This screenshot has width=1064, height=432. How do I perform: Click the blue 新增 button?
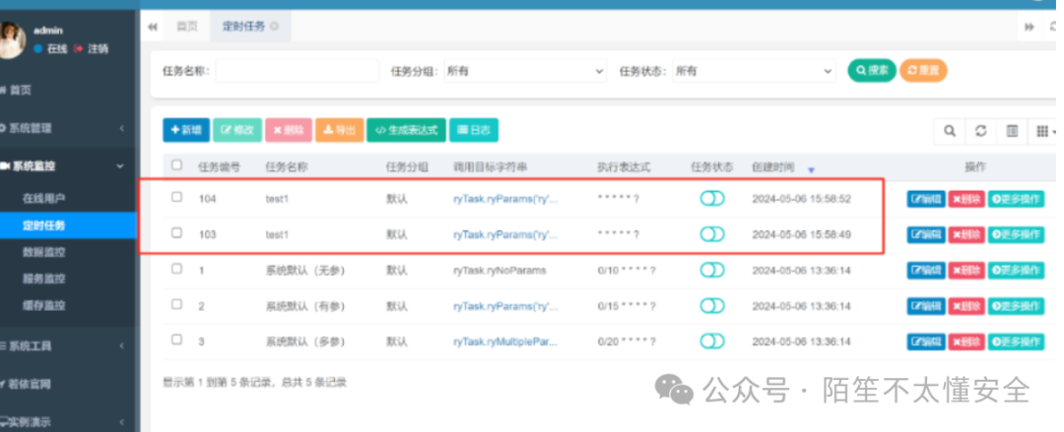[x=186, y=130]
